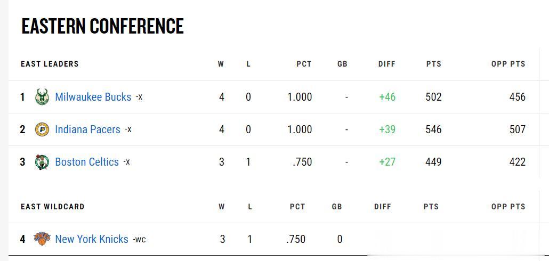Sort East Leaders by PTS column

coord(434,64)
